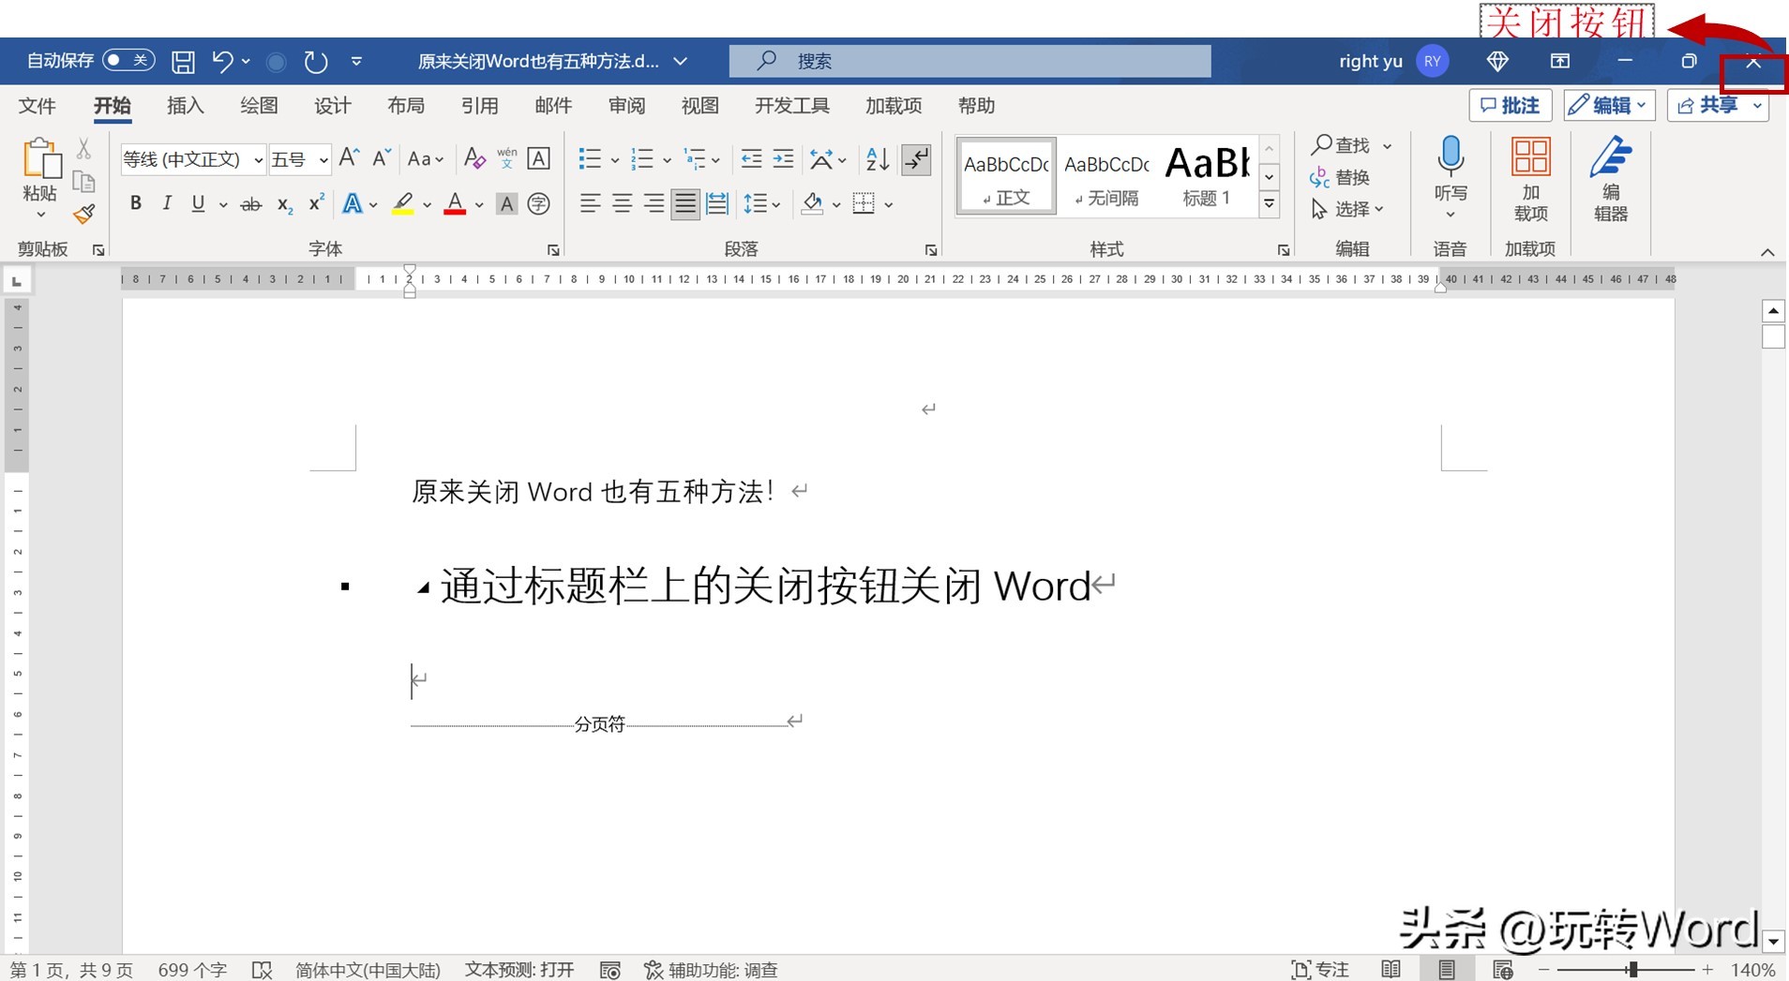
Task: Switch to the 布局 tab
Action: [406, 106]
